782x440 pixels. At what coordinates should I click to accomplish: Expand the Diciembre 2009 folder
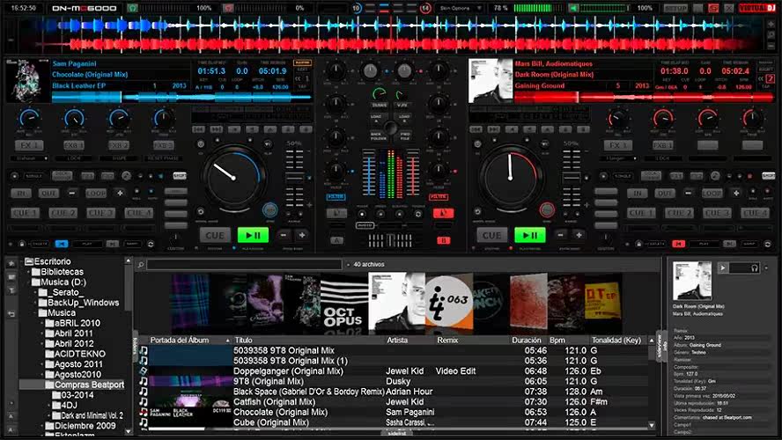coord(42,426)
